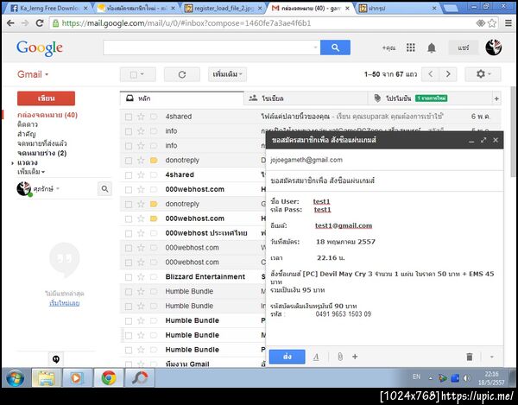Toggle importance marker on first donotreply message
The height and width of the screenshot is (405, 518).
[154, 161]
